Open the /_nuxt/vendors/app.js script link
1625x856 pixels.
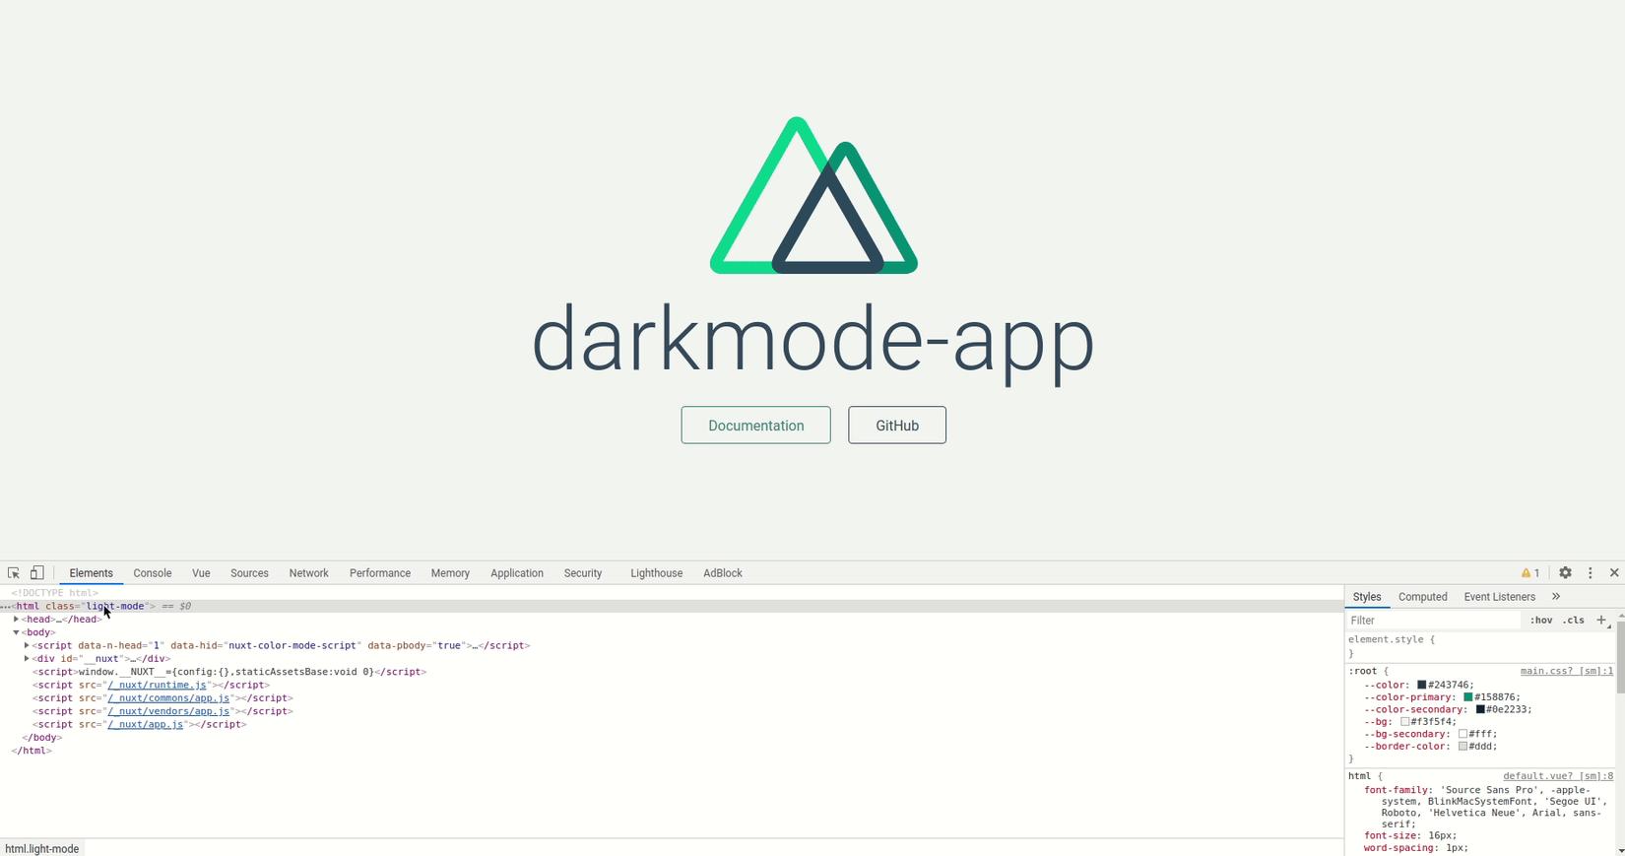click(x=169, y=711)
